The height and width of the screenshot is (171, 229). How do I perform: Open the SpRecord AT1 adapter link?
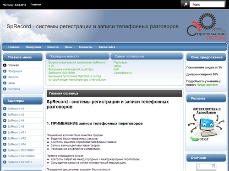[16, 132]
